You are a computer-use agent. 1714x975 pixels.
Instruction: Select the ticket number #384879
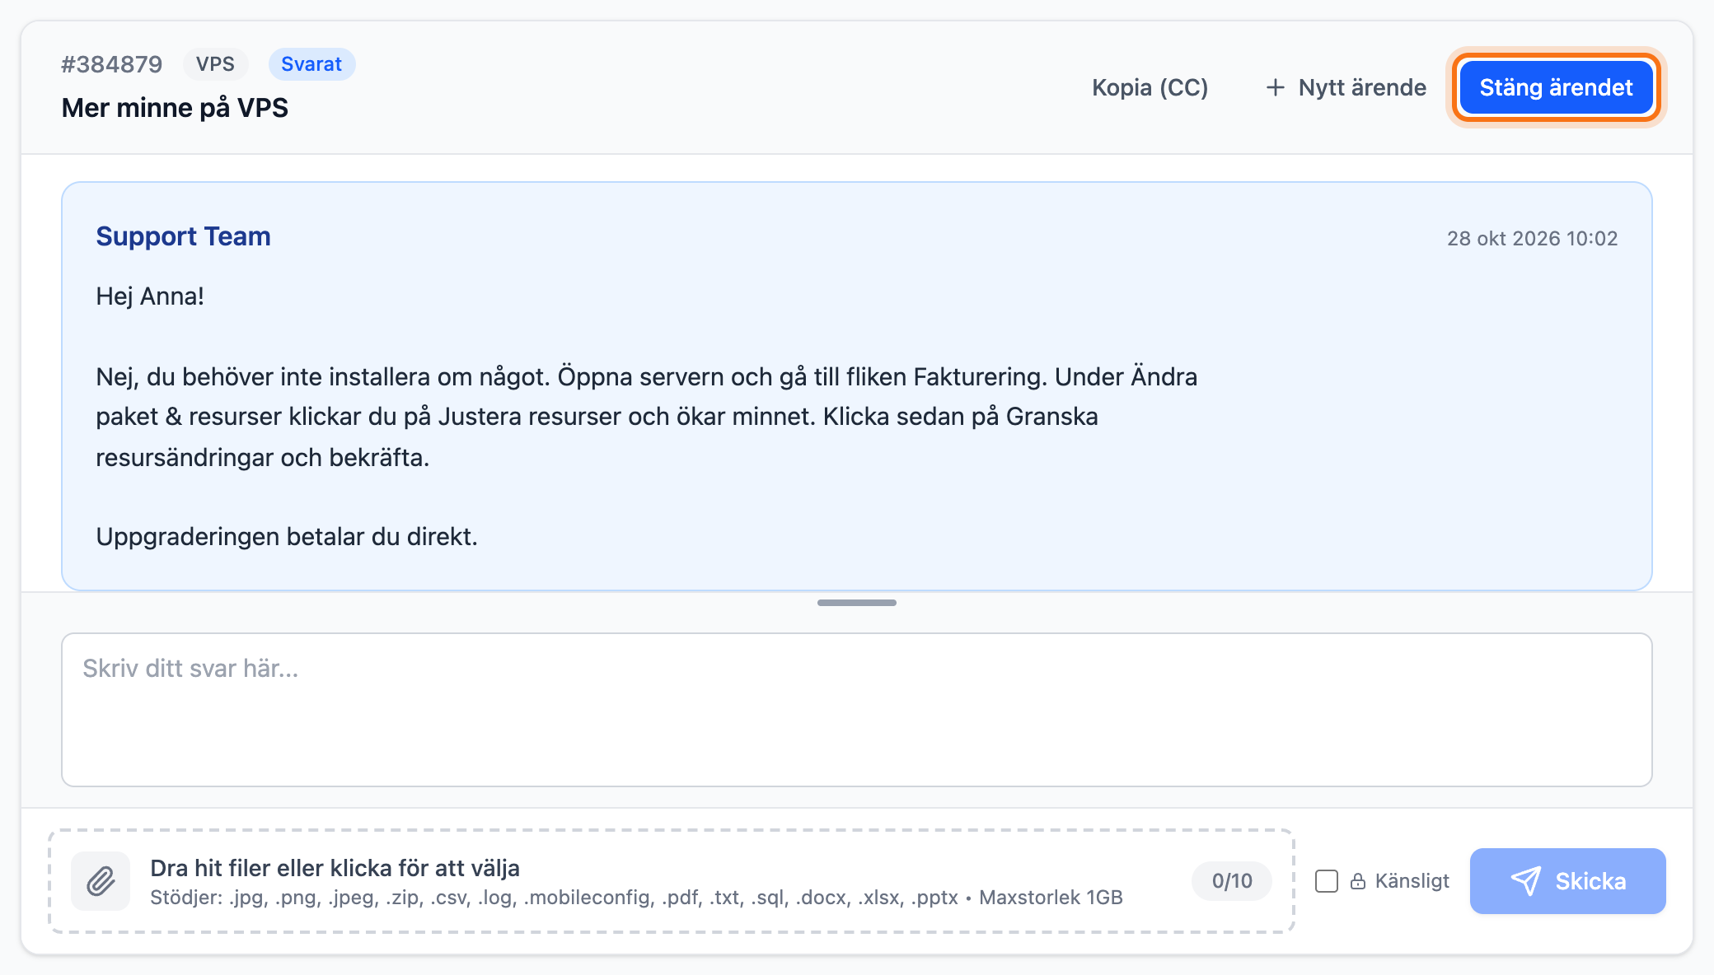[112, 64]
